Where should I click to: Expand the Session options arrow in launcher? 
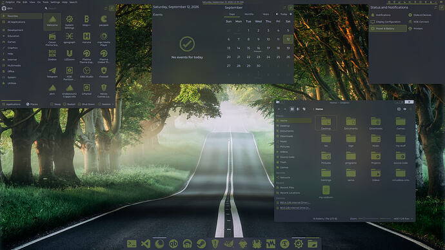[113, 104]
